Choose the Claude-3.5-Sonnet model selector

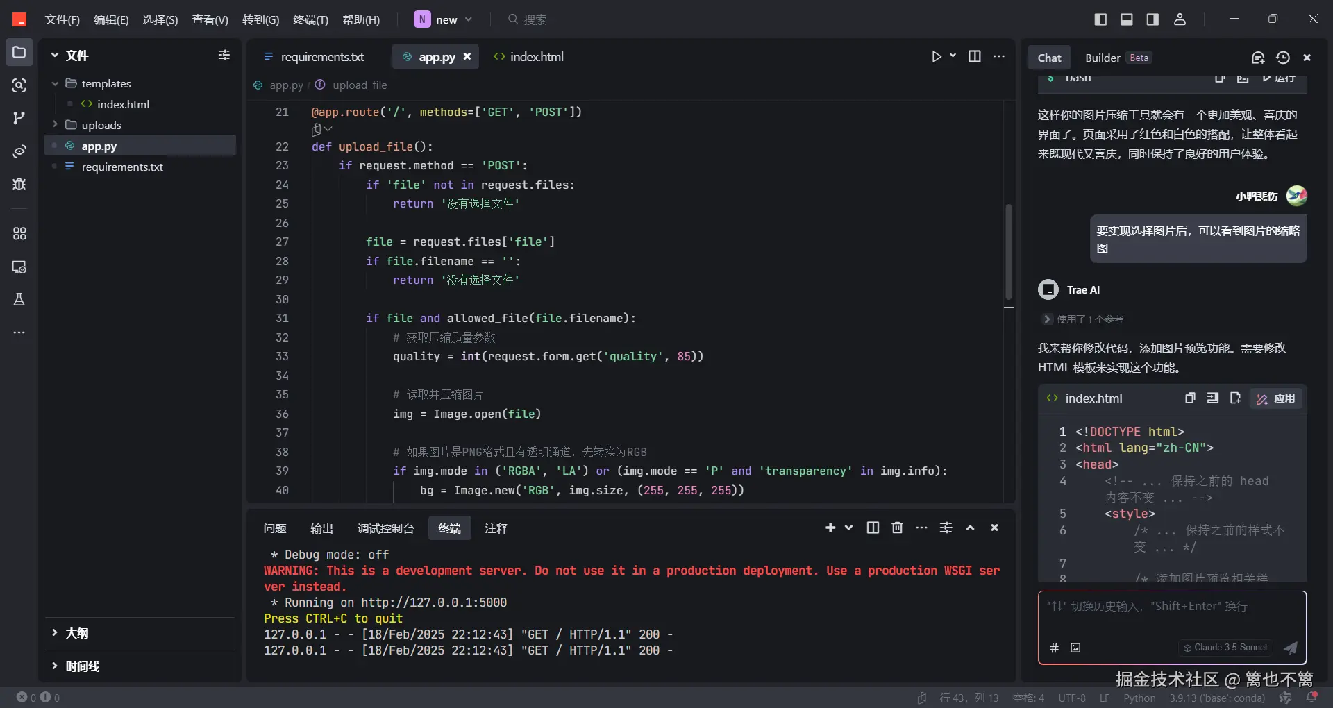coord(1225,648)
